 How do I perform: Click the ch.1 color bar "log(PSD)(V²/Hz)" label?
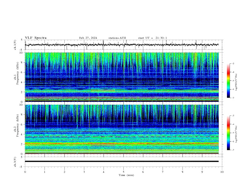(x=236, y=82)
